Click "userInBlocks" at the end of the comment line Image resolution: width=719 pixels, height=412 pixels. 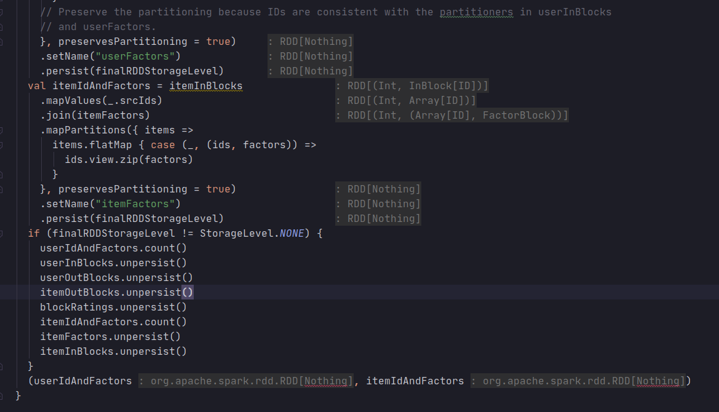pyautogui.click(x=574, y=12)
